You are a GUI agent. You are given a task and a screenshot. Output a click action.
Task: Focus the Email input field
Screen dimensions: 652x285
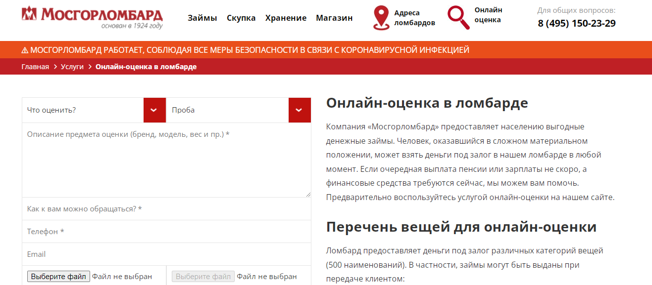click(166, 254)
